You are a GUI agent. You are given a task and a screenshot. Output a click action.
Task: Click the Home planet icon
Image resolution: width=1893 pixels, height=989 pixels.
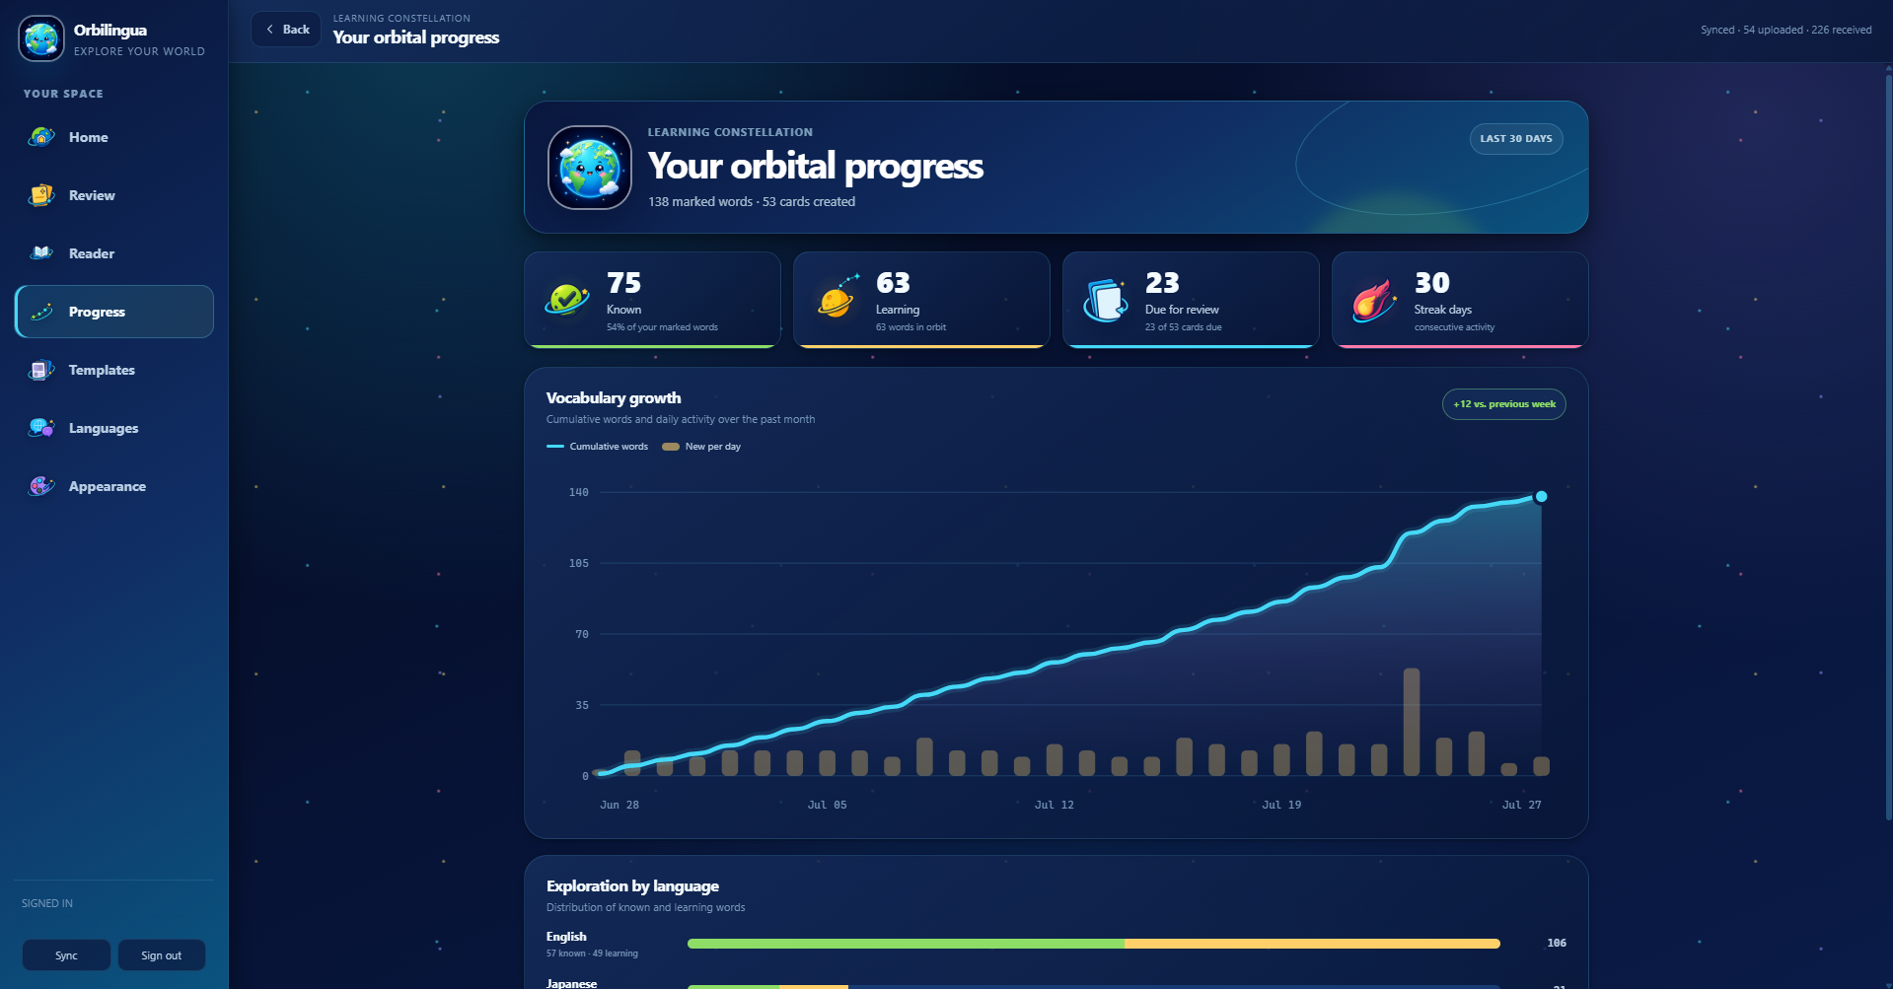pyautogui.click(x=41, y=137)
